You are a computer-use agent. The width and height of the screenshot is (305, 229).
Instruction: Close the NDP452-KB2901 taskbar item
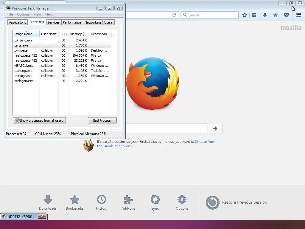click(x=42, y=216)
